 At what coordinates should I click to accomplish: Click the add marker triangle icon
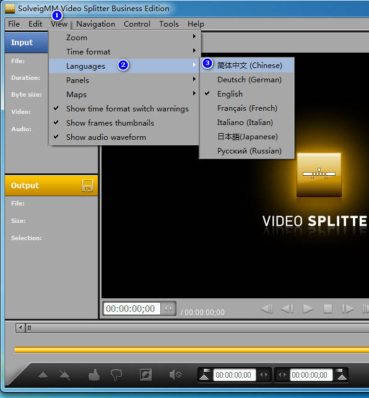pyautogui.click(x=43, y=375)
